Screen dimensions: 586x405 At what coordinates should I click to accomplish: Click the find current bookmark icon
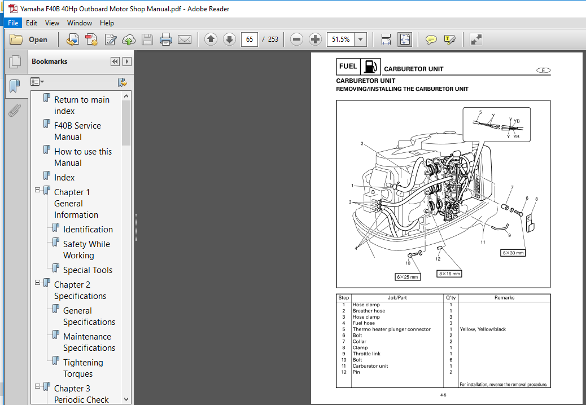point(122,82)
